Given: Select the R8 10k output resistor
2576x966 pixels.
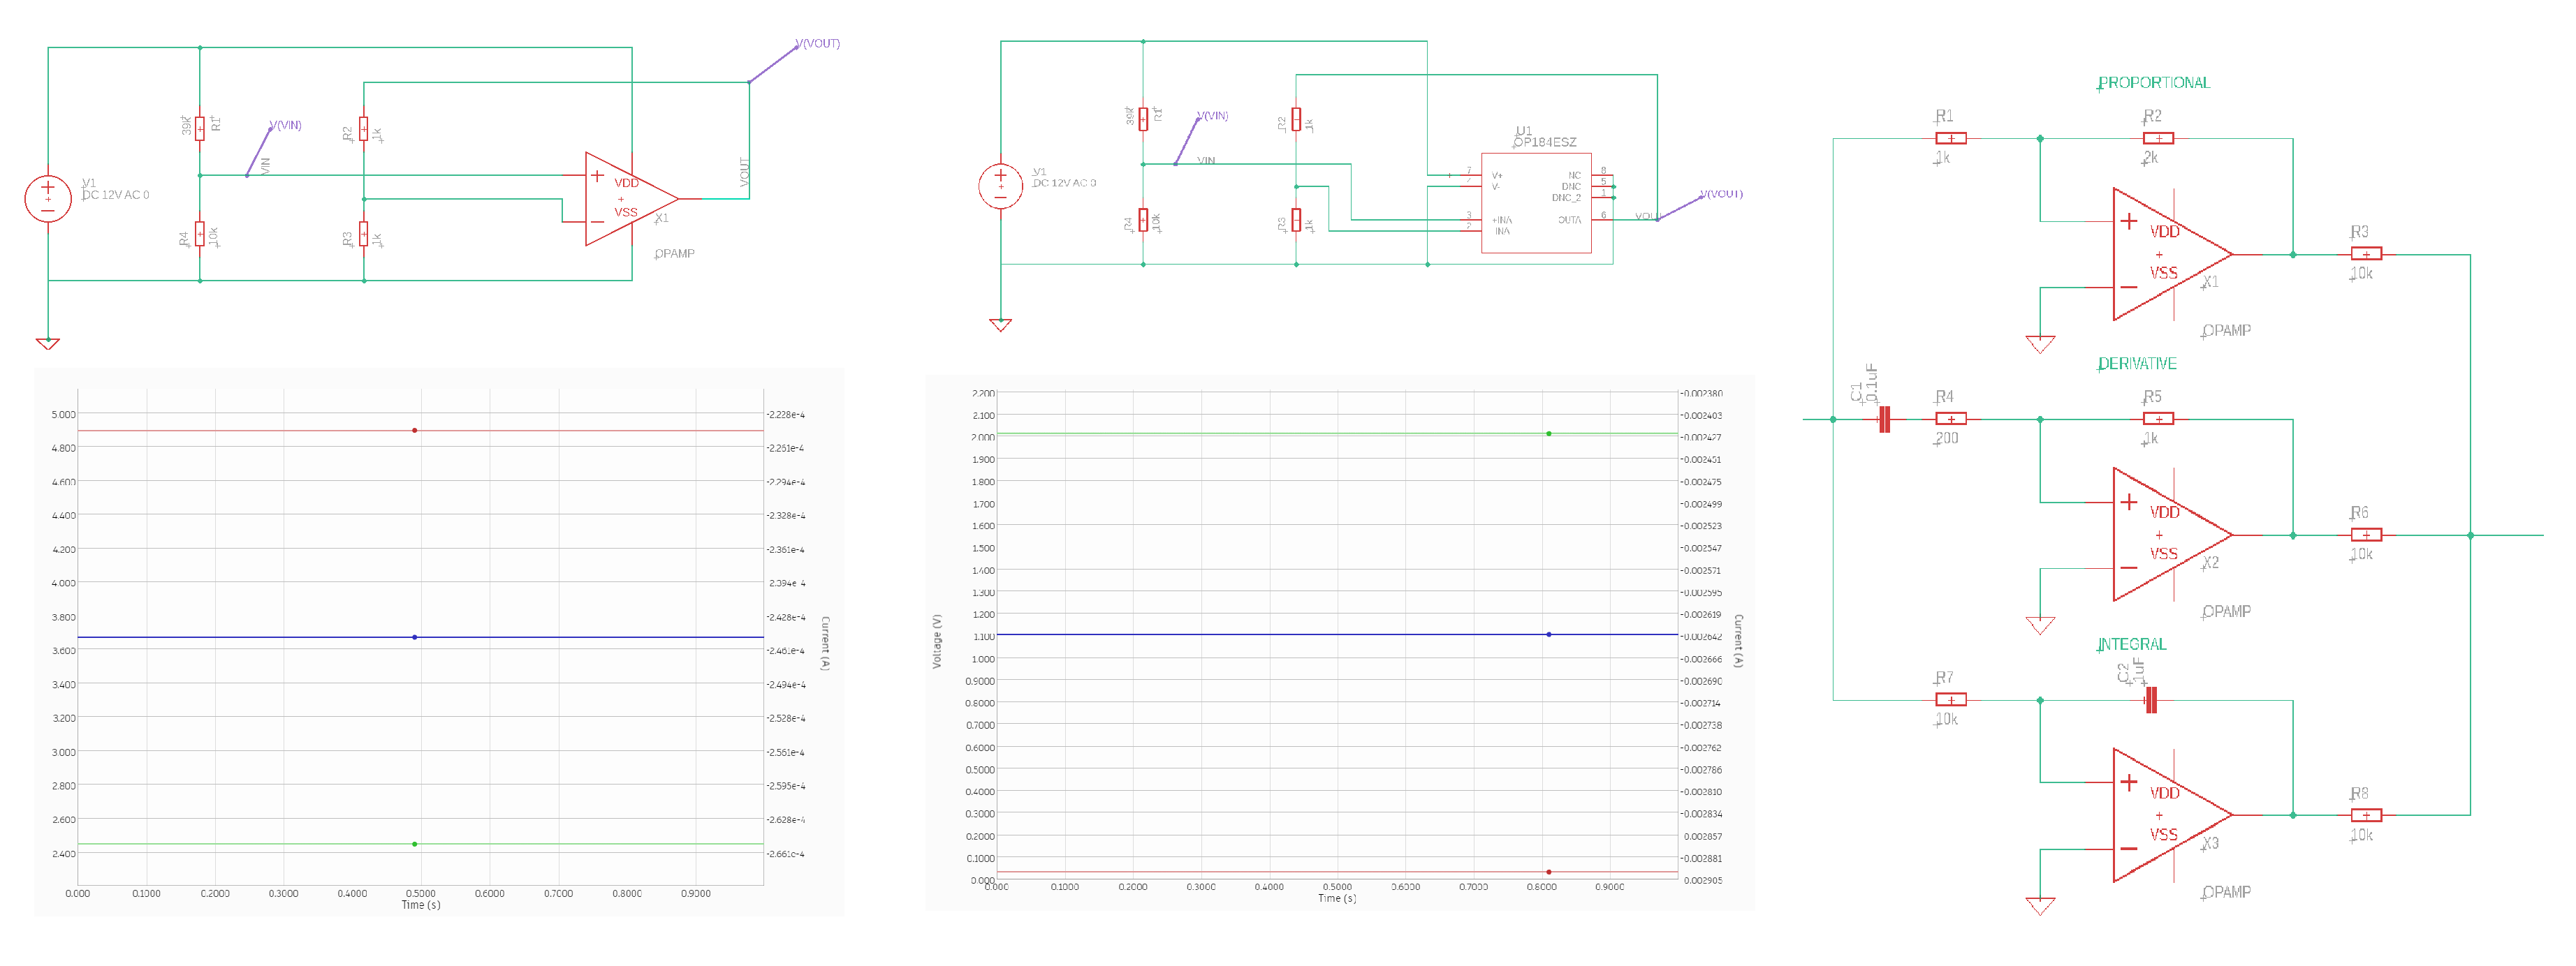Looking at the screenshot, I should pos(2366,815).
